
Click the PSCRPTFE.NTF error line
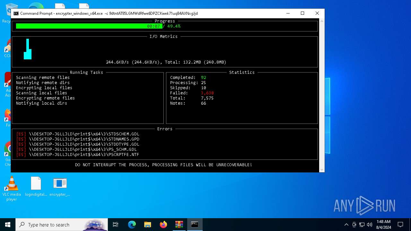coord(78,154)
